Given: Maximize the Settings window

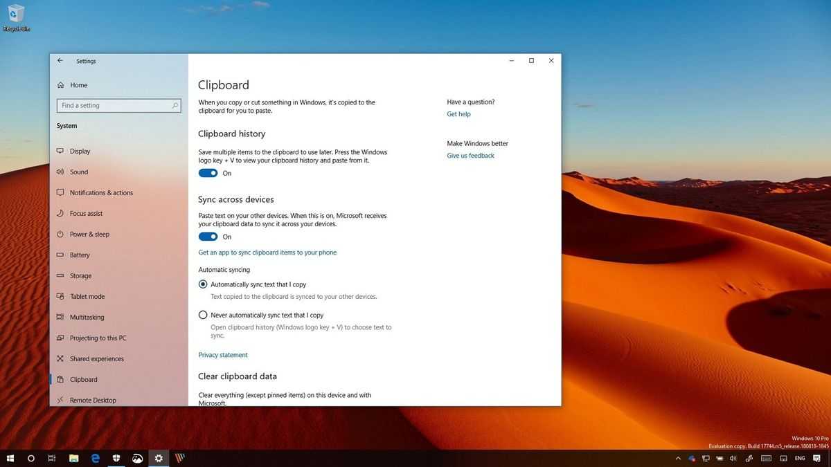Looking at the screenshot, I should (x=531, y=61).
